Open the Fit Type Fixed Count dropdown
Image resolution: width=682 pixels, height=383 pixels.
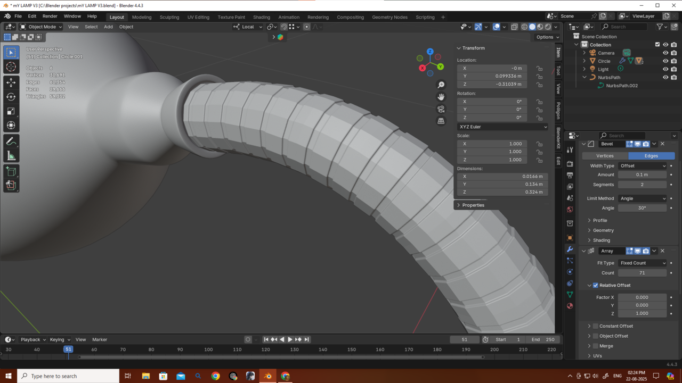tap(642, 263)
